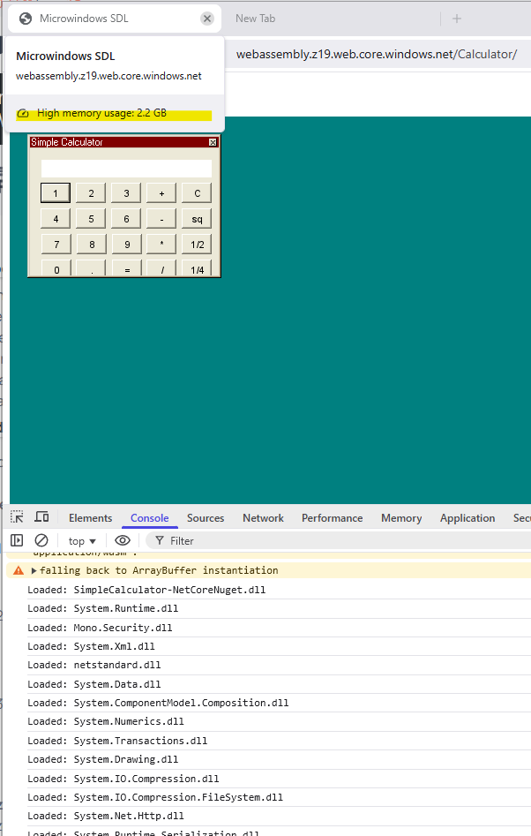Click calculator button 5
This screenshot has height=836, width=531.
pyautogui.click(x=91, y=219)
